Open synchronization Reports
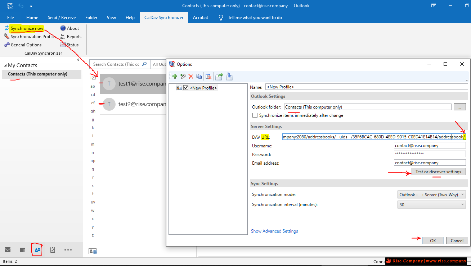 pyautogui.click(x=71, y=37)
